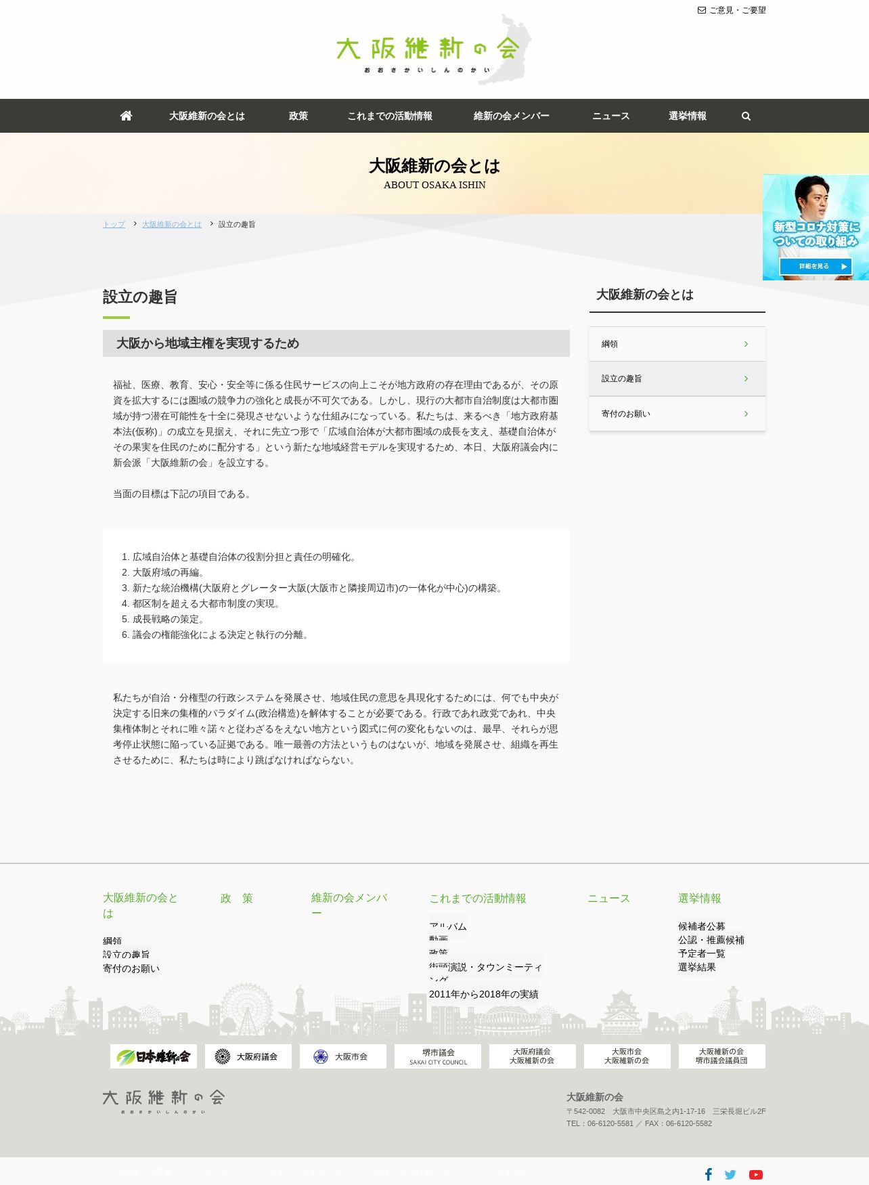This screenshot has width=869, height=1185.
Task: Open the 政策 nav menu item
Action: pyautogui.click(x=298, y=116)
